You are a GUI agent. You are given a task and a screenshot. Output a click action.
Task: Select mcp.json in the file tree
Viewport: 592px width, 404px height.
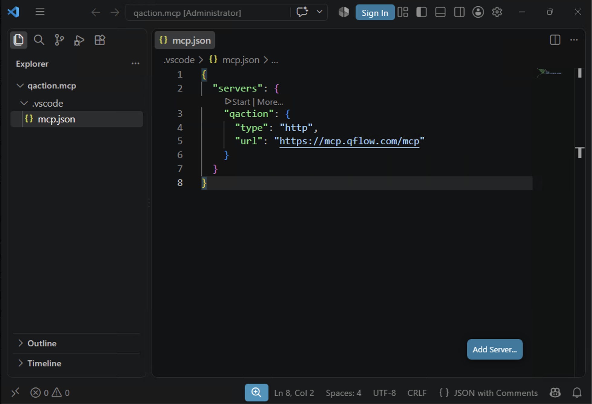point(77,119)
